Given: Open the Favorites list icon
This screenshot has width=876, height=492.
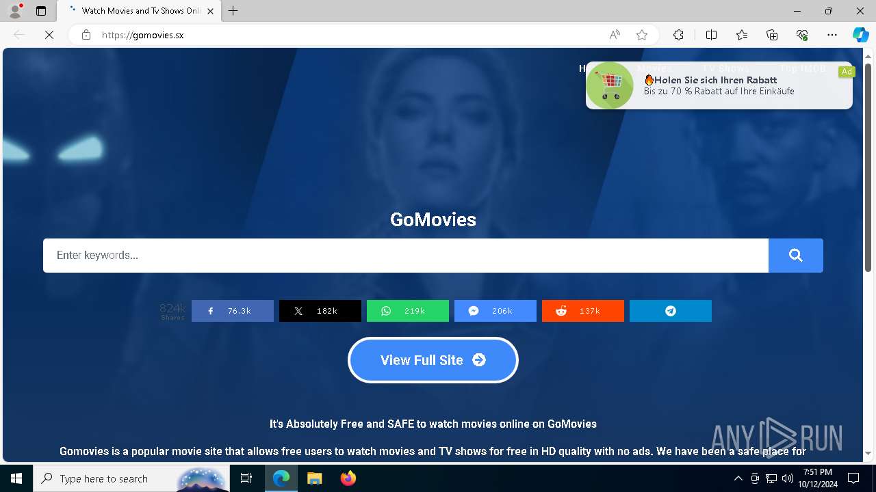Looking at the screenshot, I should pos(742,35).
